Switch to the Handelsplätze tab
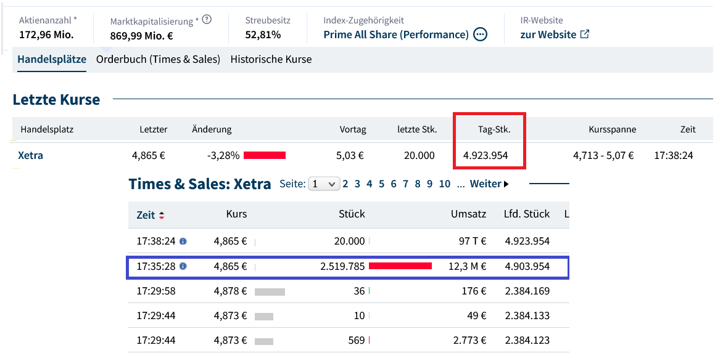The height and width of the screenshot is (361, 723). coord(52,60)
